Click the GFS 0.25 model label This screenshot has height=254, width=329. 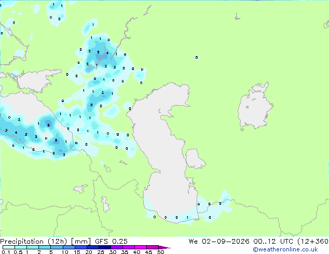click(x=111, y=242)
